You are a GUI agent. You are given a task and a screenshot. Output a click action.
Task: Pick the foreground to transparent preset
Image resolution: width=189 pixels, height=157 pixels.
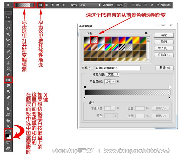click(x=94, y=40)
